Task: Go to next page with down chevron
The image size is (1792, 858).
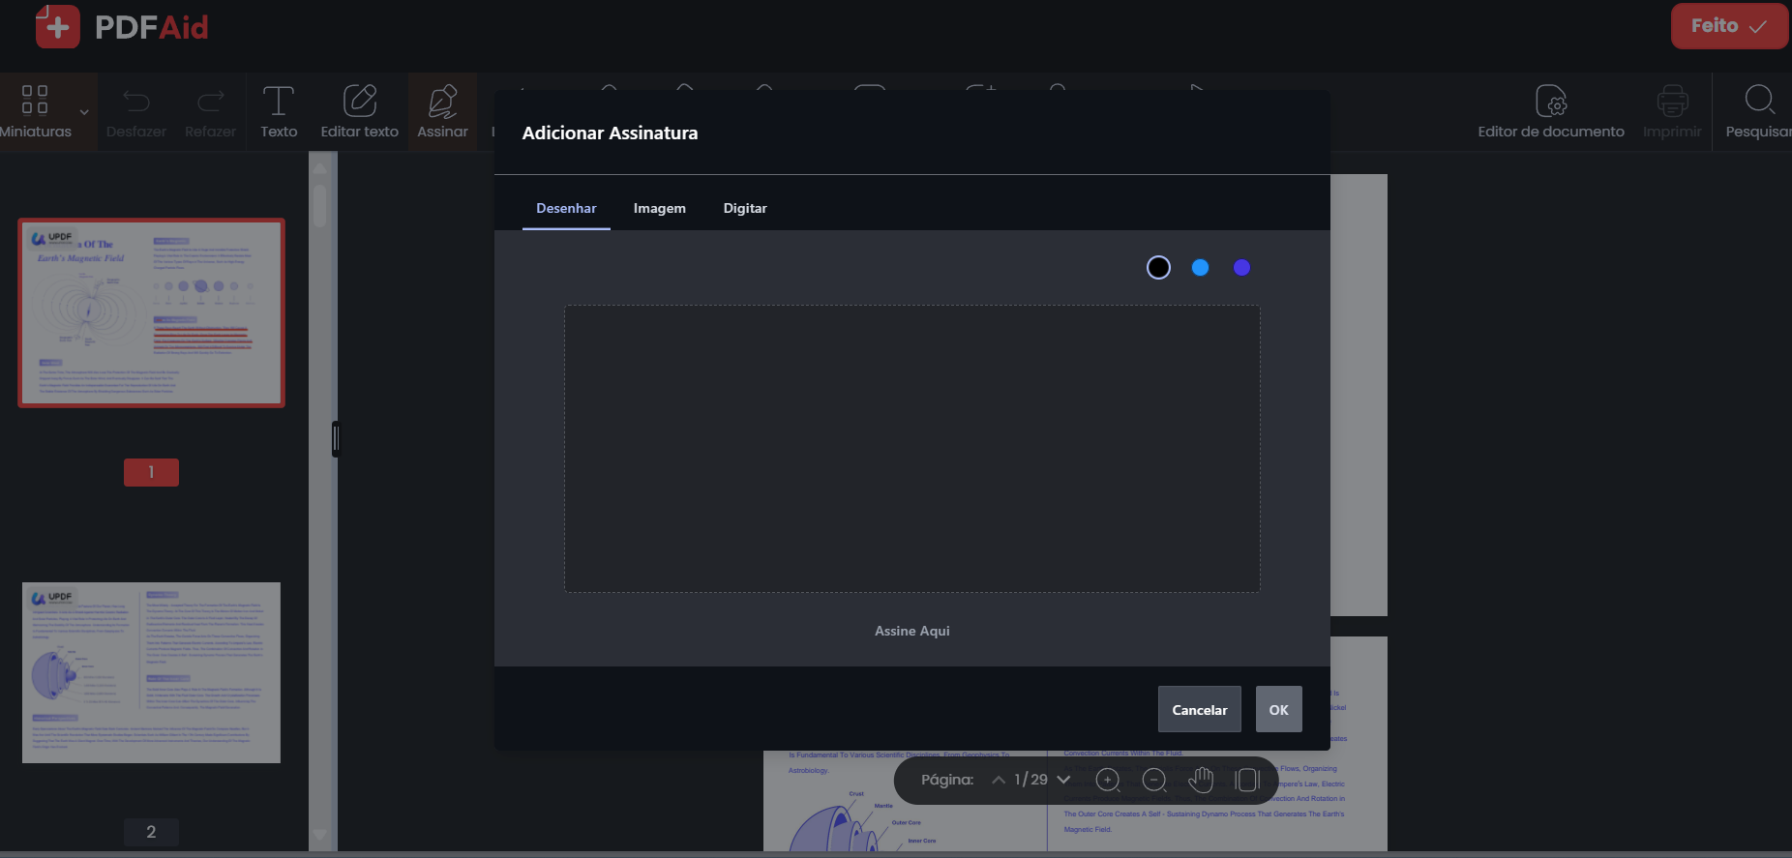Action: (x=1063, y=780)
